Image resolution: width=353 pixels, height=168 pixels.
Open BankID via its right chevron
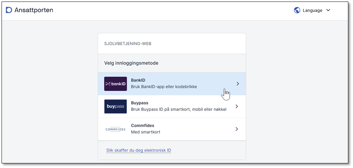coord(238,84)
